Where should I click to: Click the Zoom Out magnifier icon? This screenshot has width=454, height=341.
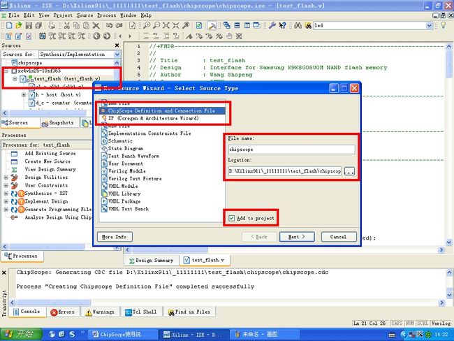pos(156,25)
